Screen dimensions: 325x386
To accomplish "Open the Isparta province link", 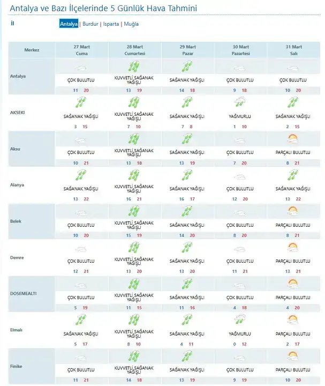I will 111,24.
